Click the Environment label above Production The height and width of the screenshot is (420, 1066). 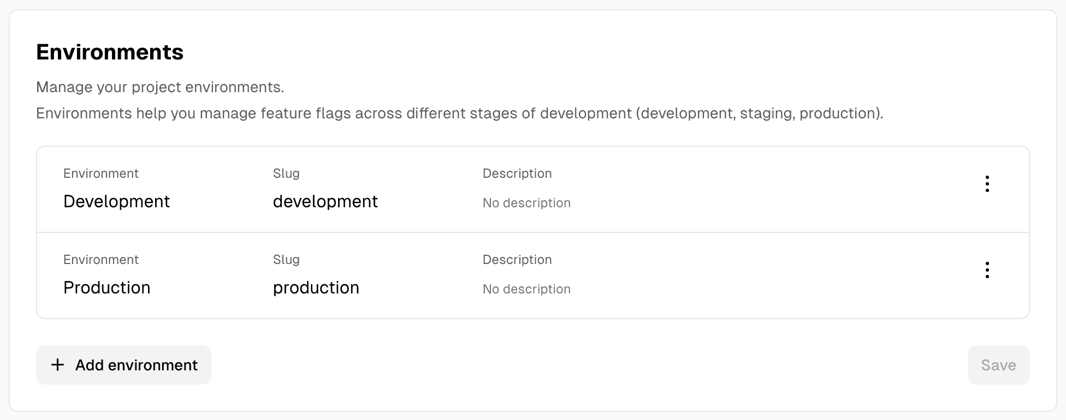click(x=101, y=260)
